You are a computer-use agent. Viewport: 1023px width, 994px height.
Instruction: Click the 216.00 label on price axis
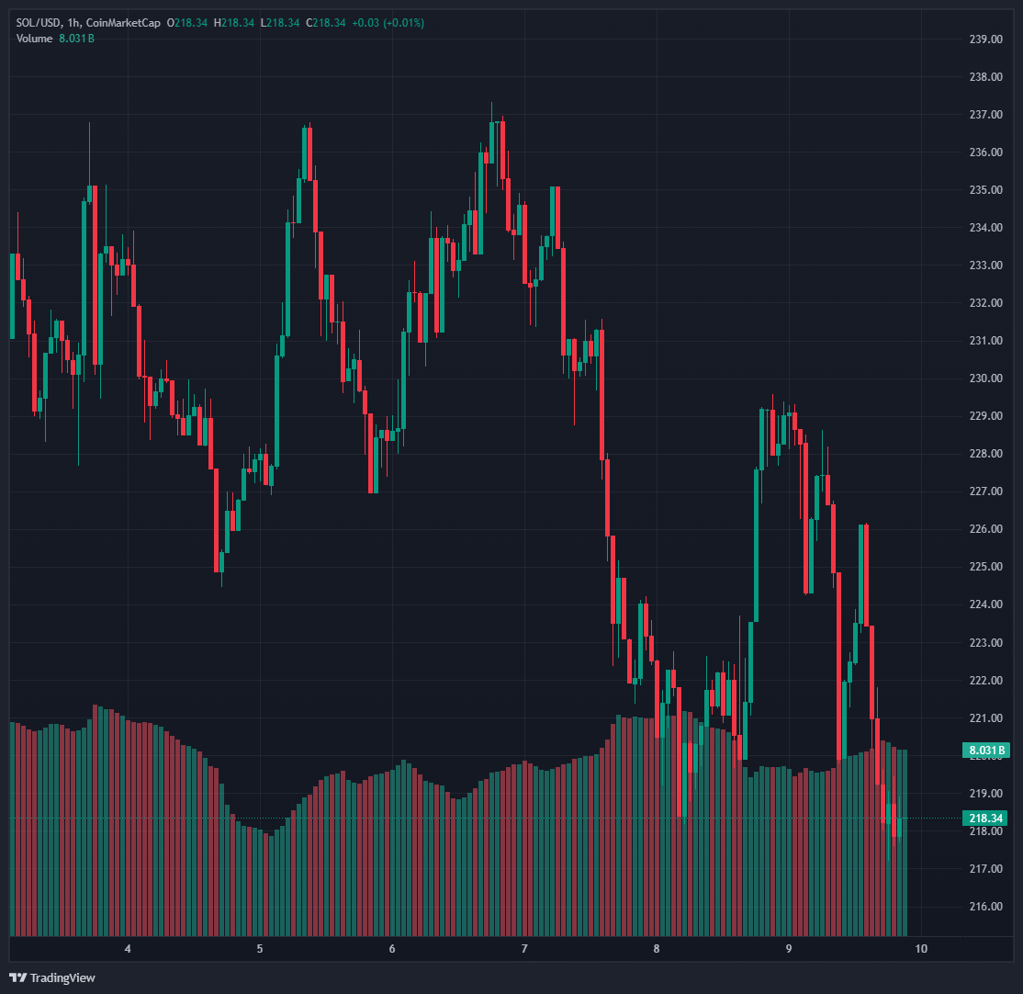(x=985, y=907)
